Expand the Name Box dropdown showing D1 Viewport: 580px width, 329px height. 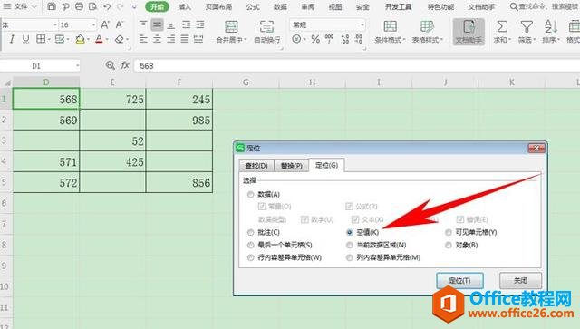pos(77,66)
